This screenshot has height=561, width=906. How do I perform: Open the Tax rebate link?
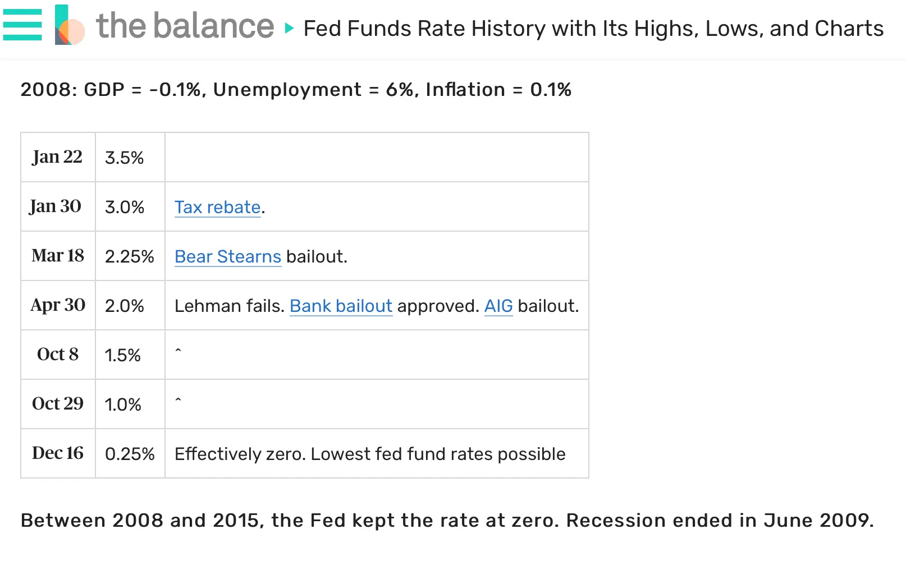coord(217,207)
